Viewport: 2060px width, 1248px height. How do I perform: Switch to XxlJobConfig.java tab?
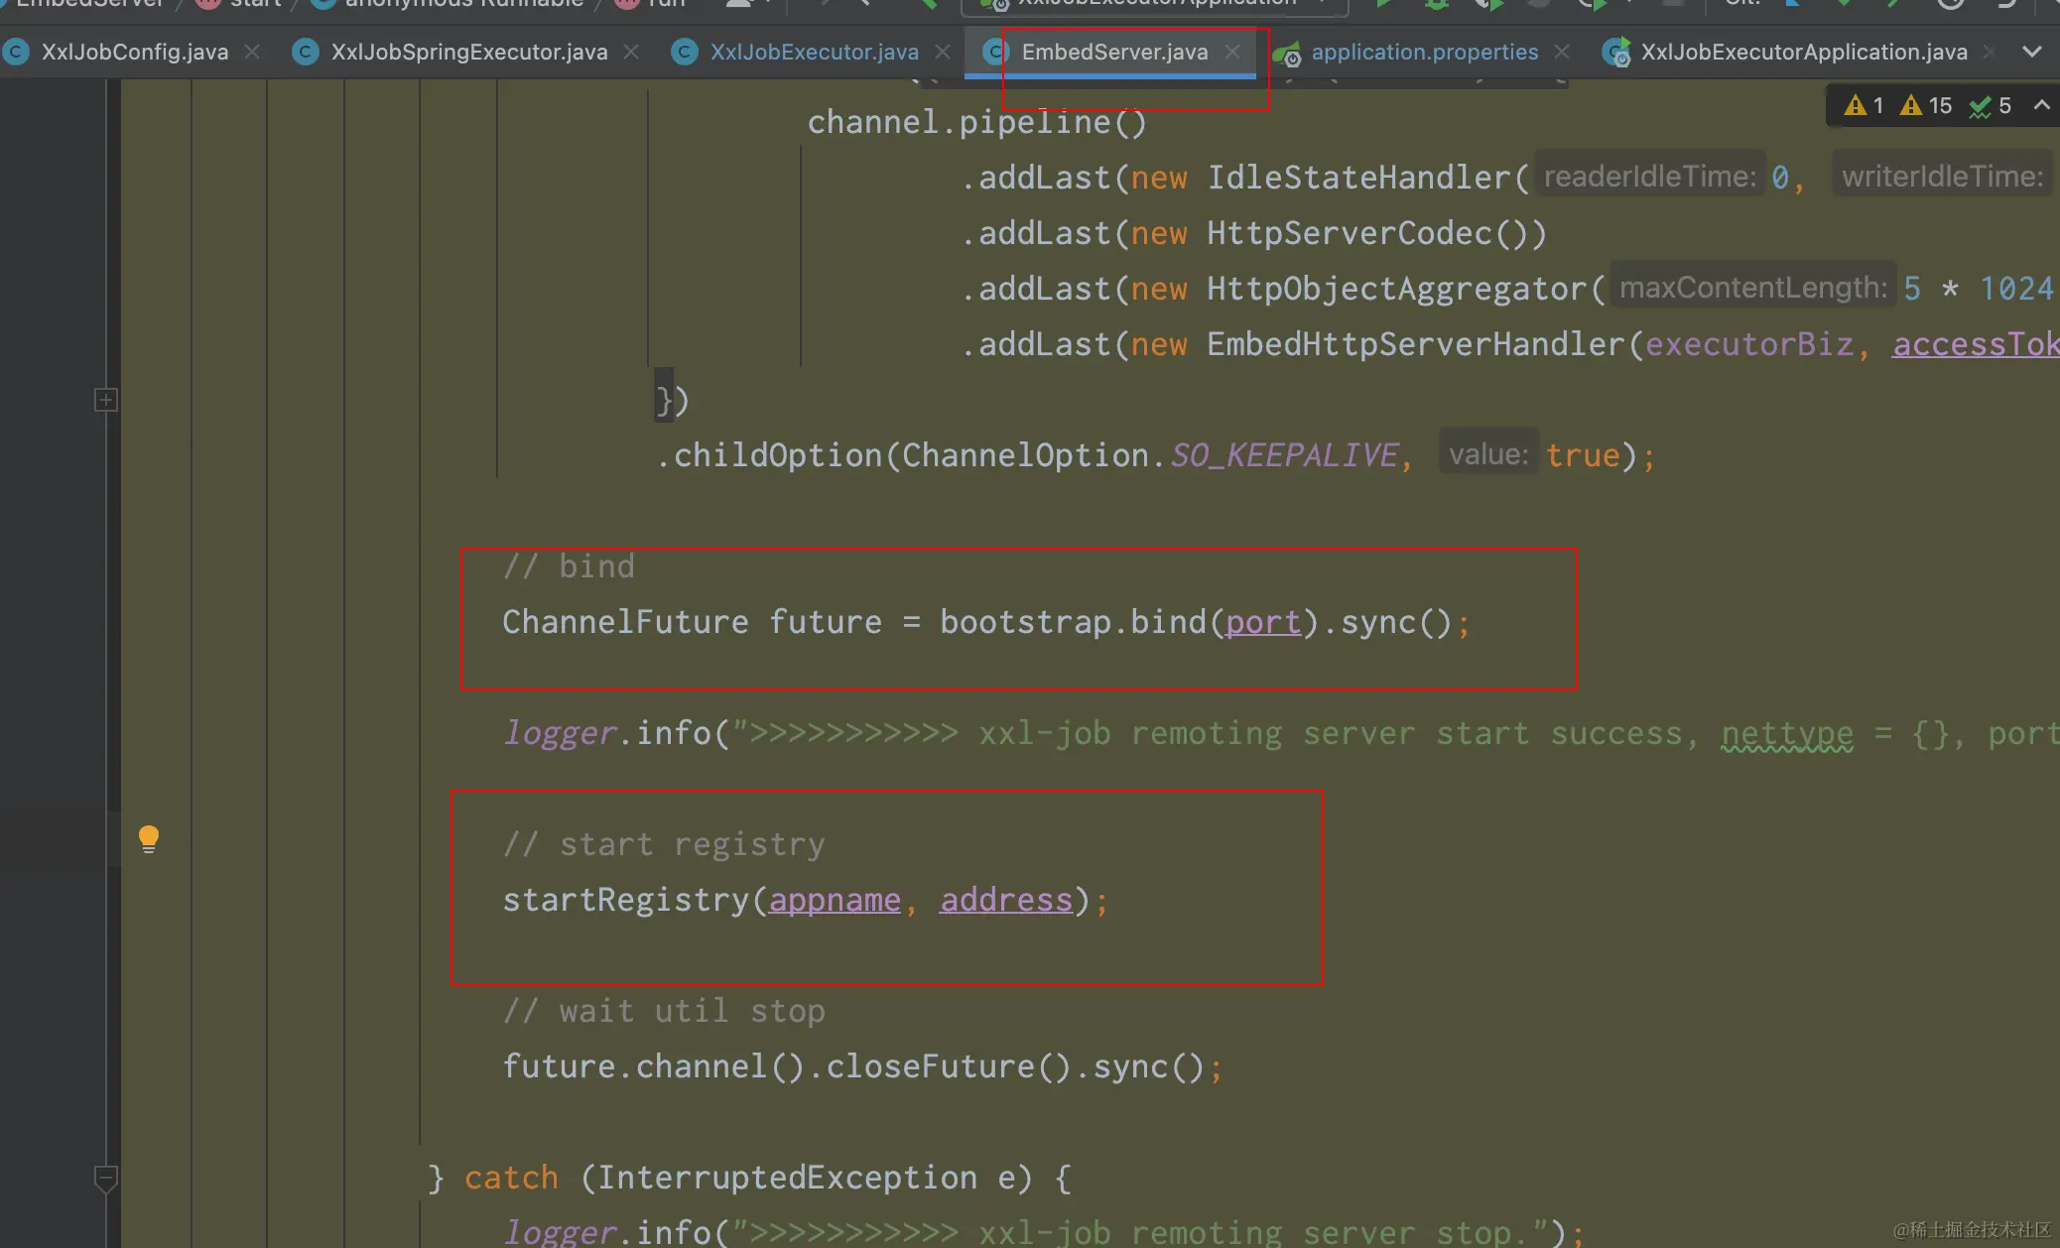tap(134, 53)
